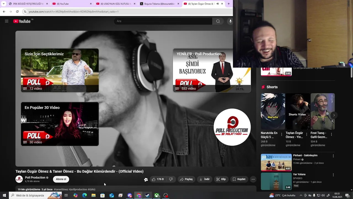This screenshot has height=199, width=353.
Task: Open the notification center with 27 badge
Action: coord(347,195)
